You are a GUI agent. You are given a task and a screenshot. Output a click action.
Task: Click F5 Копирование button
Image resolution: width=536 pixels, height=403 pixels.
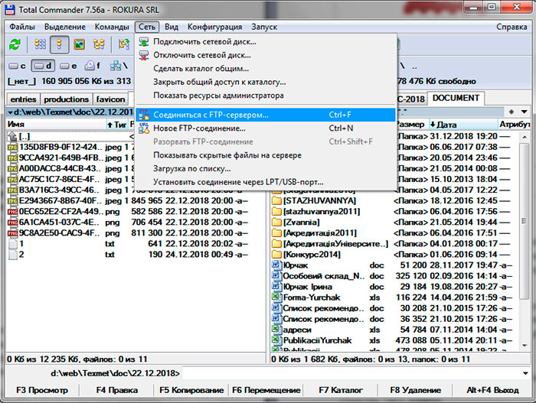coord(191,390)
